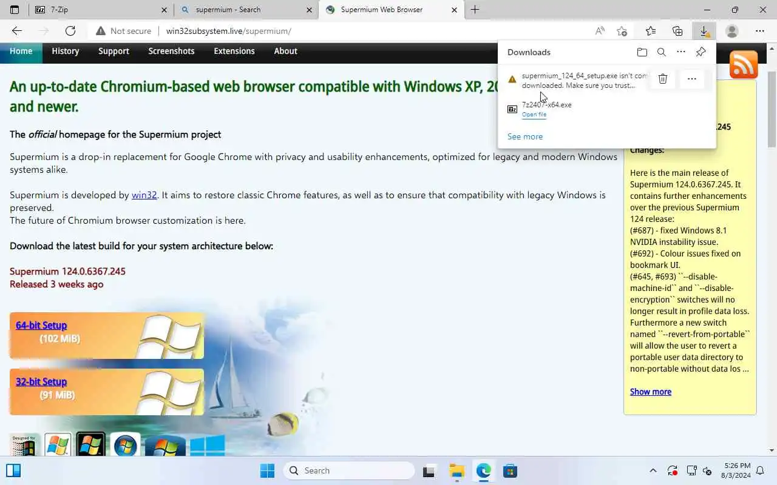Screen dimensions: 777x485
Task: Open Edge Settings and more menu
Action: [760, 31]
